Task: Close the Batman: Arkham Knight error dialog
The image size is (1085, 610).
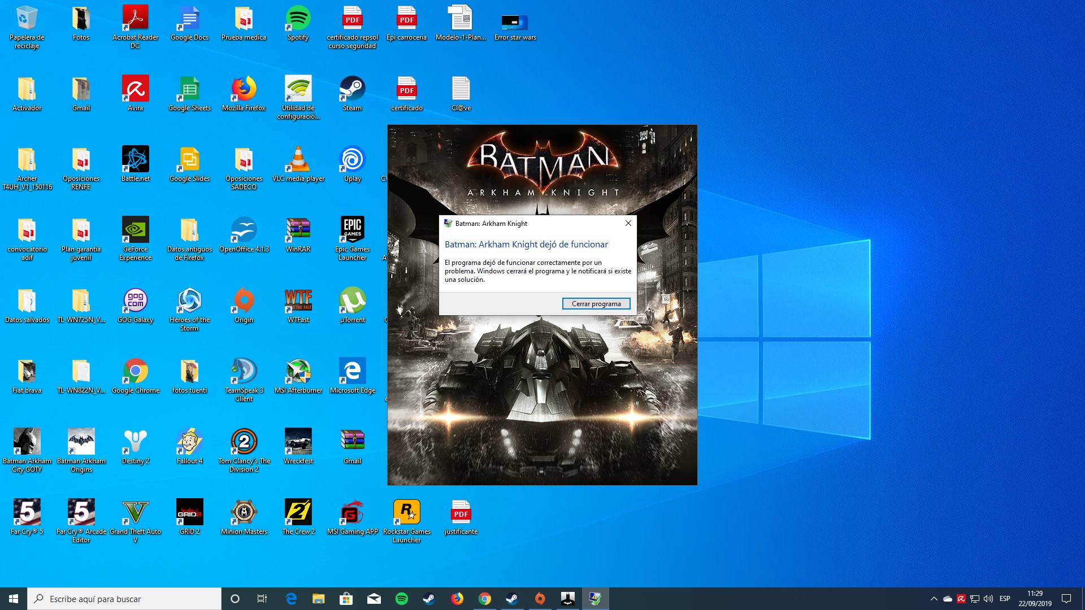Action: click(x=628, y=223)
